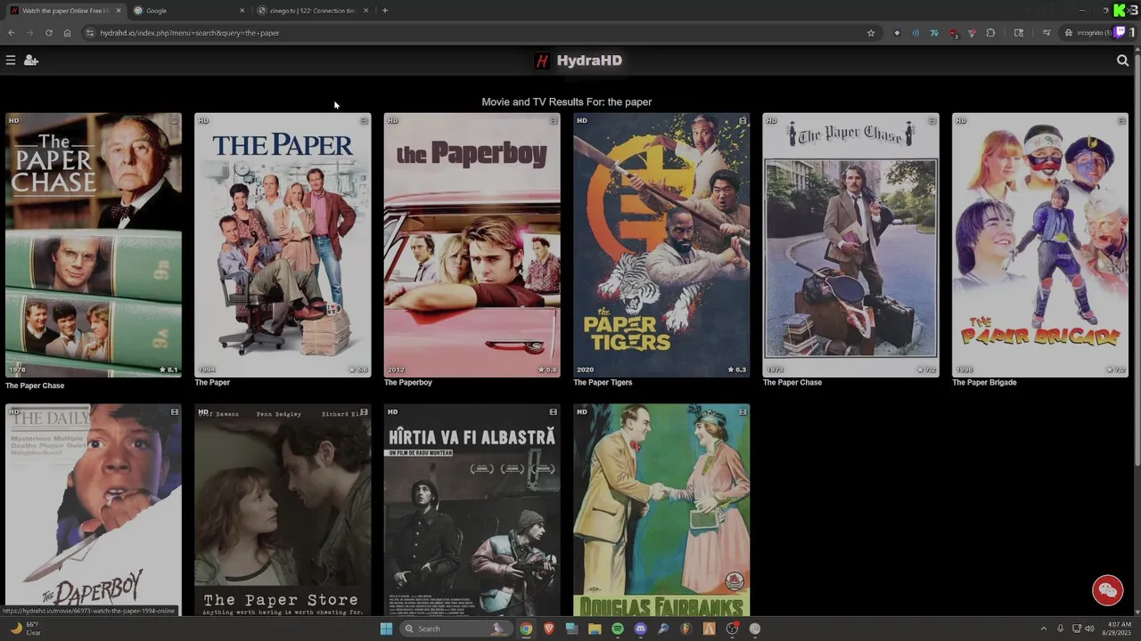This screenshot has height=641, width=1141.
Task: Open File Explorer from the taskbar
Action: [x=595, y=629]
